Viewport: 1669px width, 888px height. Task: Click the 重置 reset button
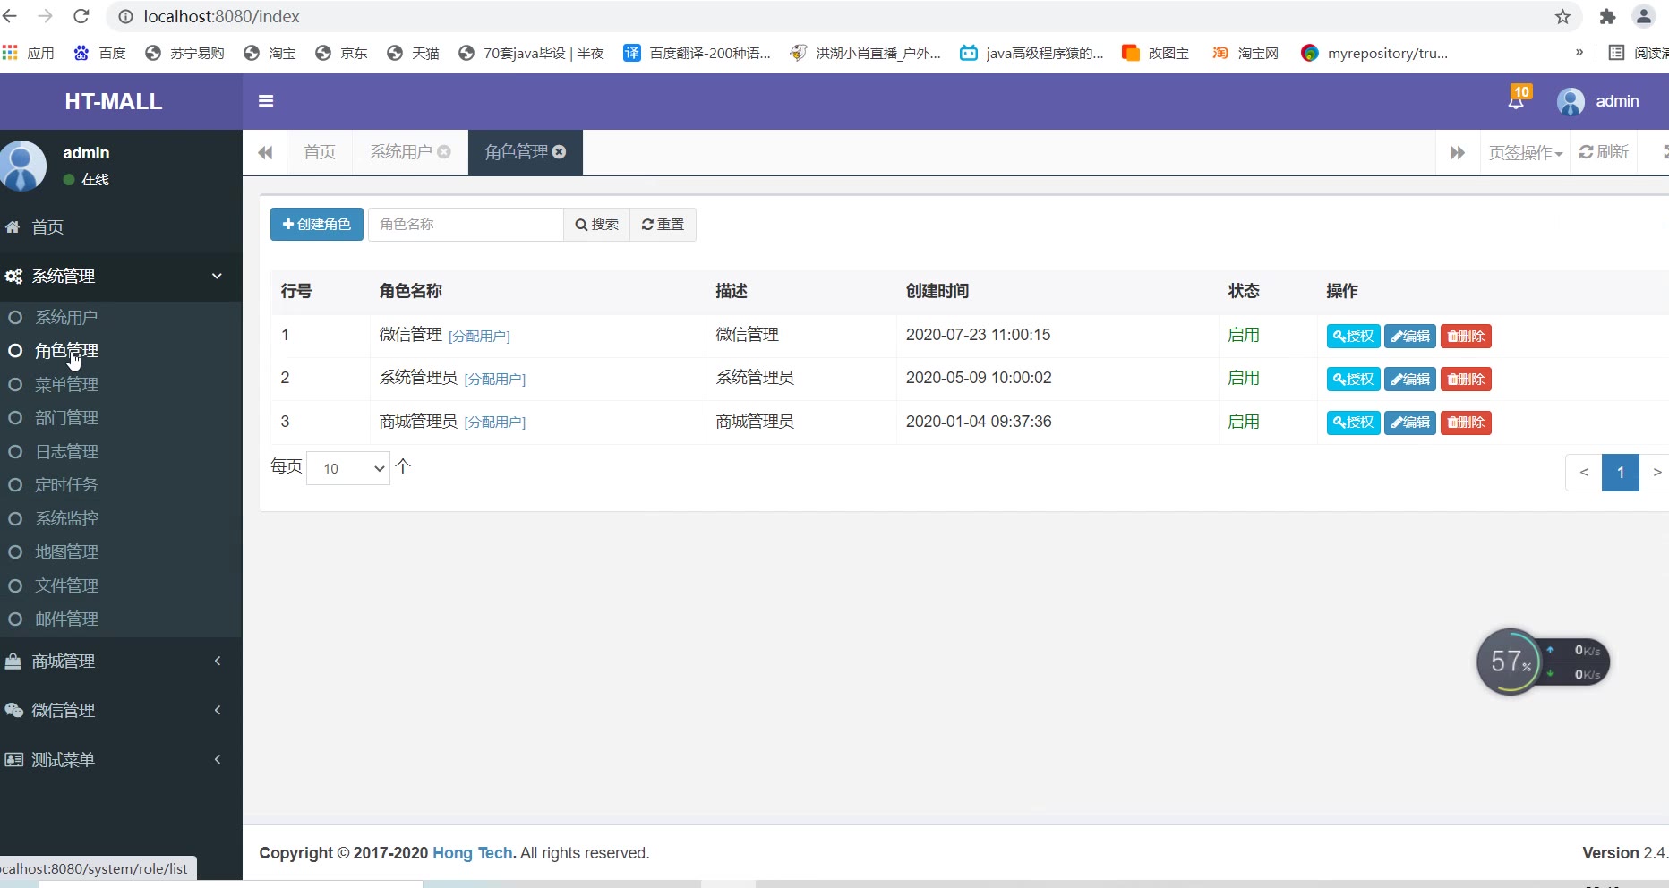click(x=663, y=225)
